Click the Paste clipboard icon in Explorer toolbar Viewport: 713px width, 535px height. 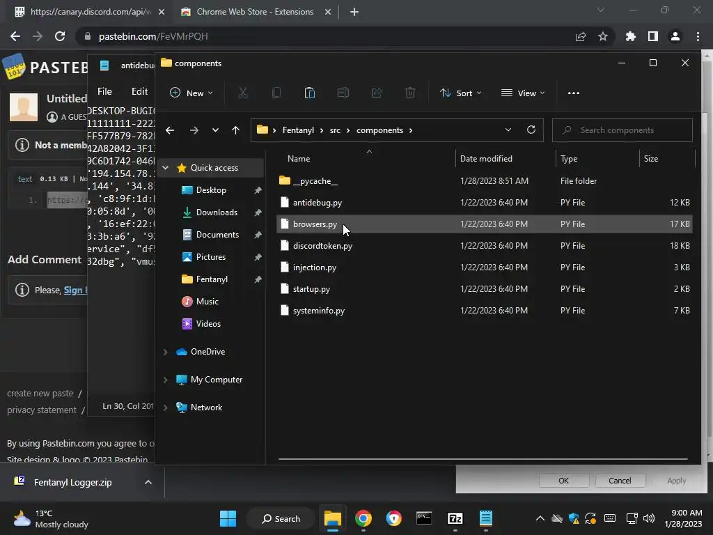point(309,93)
